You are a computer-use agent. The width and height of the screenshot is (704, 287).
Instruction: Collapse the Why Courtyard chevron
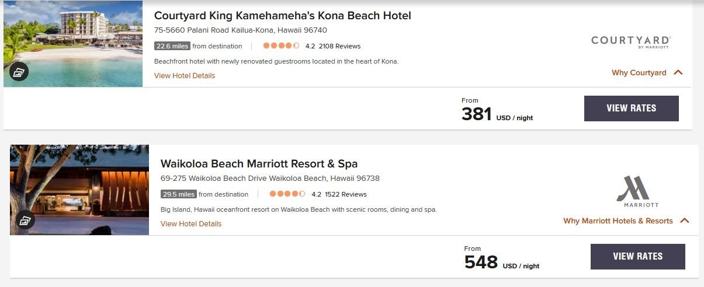(678, 73)
